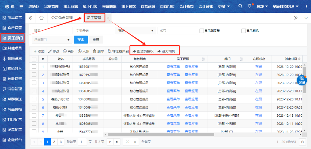Click the blue 搜索 button
Viewport: 311px width, 149px height.
click(x=81, y=40)
